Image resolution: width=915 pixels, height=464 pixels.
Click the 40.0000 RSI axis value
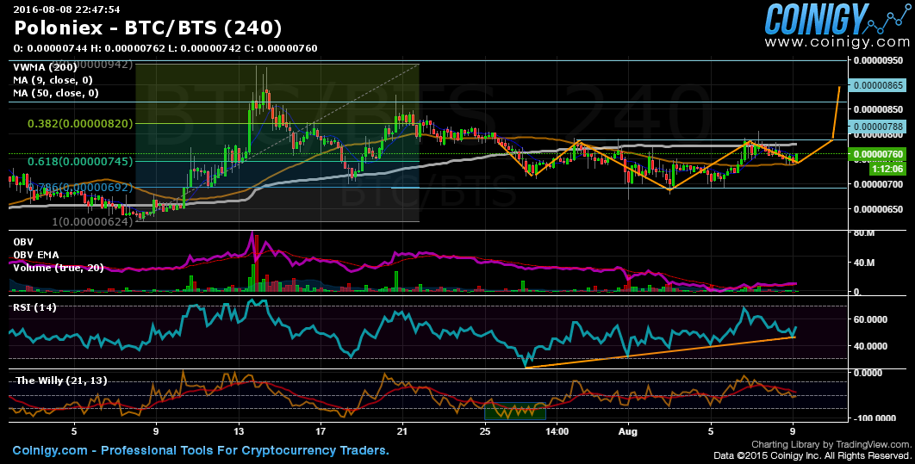(871, 346)
